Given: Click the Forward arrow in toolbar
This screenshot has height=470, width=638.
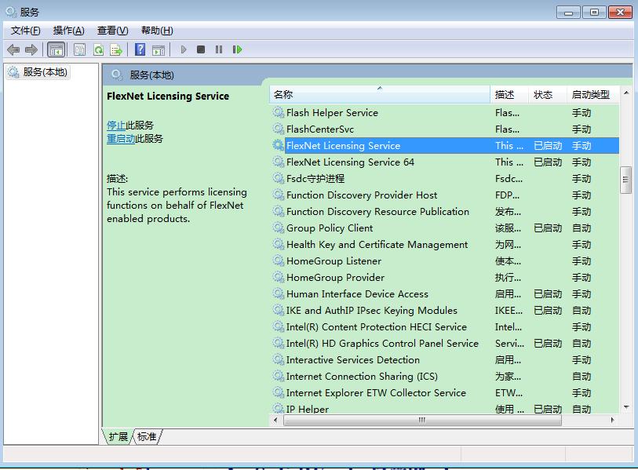Looking at the screenshot, I should coord(31,49).
